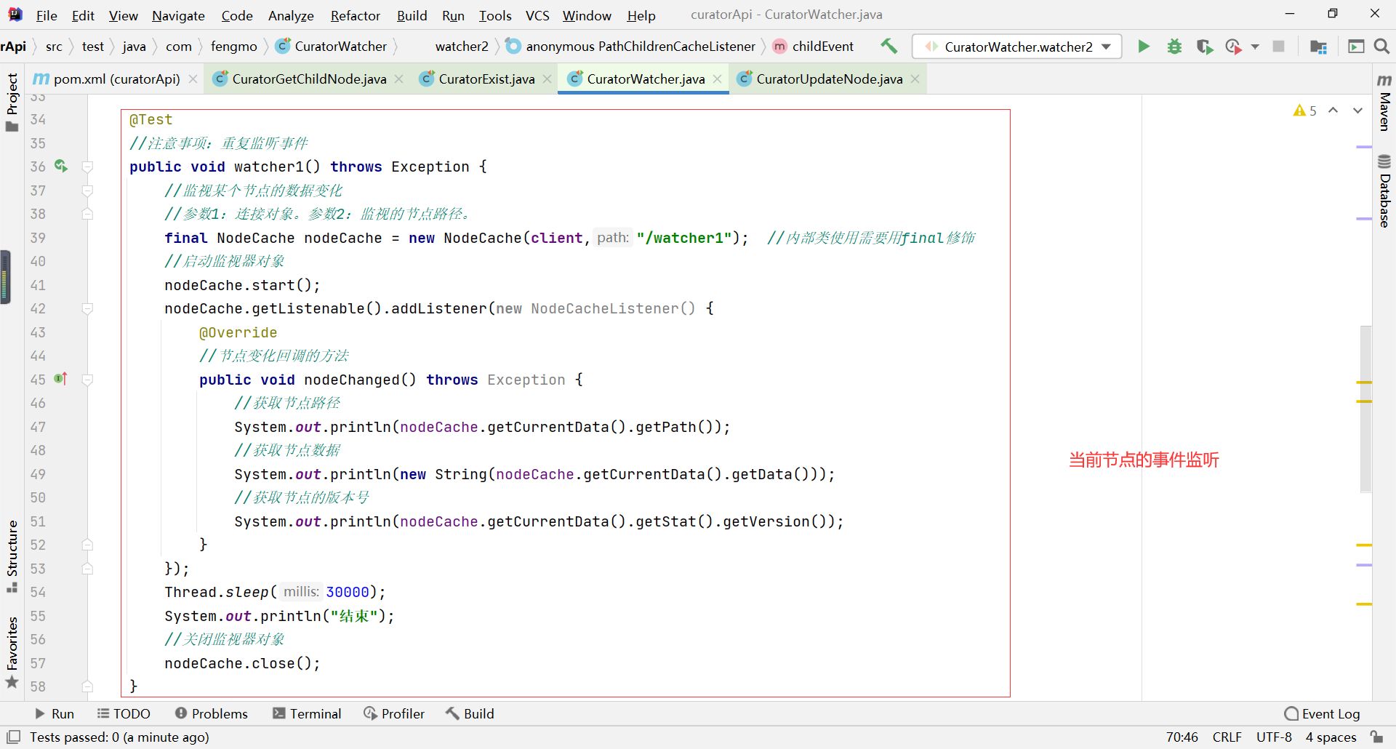Run with coverage shield icon
1396x749 pixels.
coord(1205,47)
